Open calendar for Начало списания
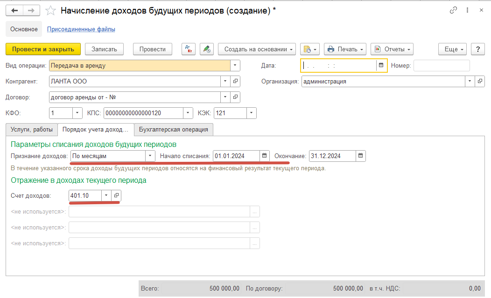Screen dimensions: 491x298 click(264, 156)
